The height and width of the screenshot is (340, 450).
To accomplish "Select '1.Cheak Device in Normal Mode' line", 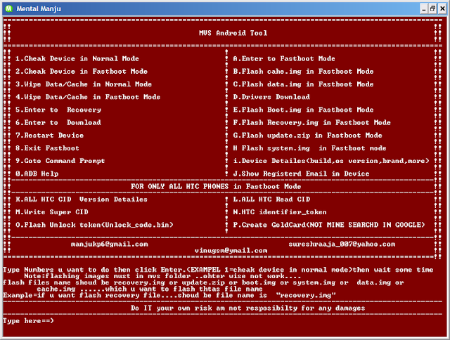I will click(x=77, y=59).
